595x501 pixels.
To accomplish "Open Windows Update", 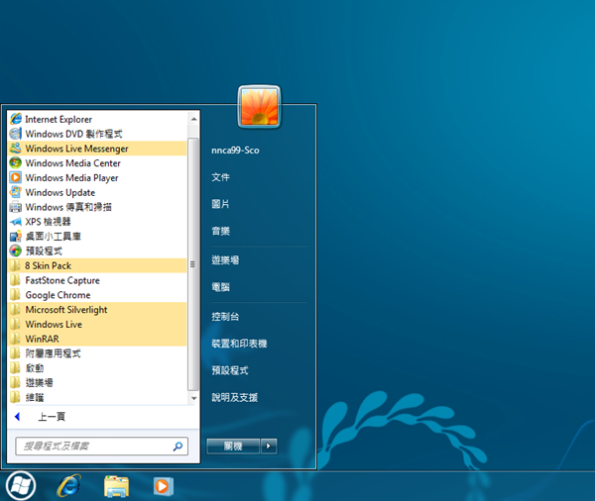I will (x=97, y=192).
